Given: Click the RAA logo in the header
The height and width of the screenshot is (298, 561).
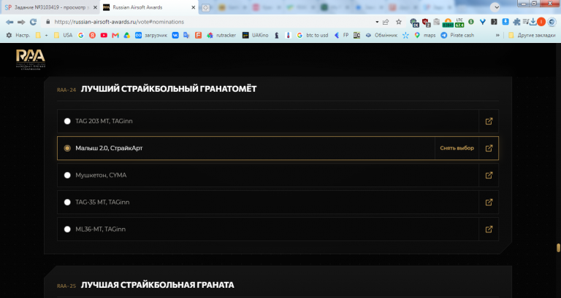Looking at the screenshot, I should point(31,59).
